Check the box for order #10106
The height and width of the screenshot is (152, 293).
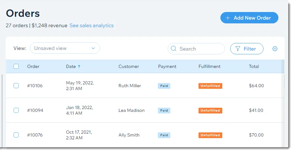(16, 86)
